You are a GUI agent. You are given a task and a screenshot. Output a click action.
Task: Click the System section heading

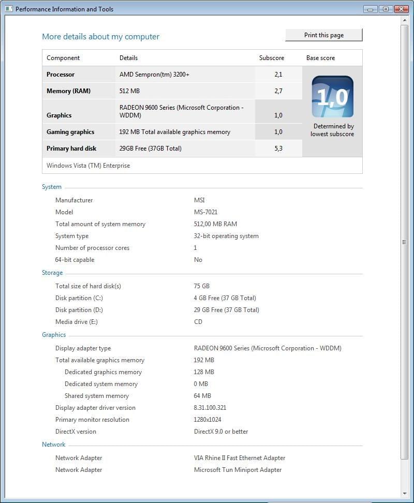[x=52, y=187]
